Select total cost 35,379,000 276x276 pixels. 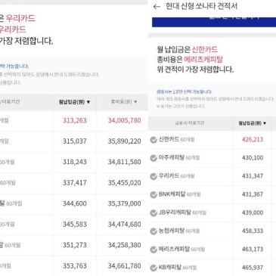click(x=124, y=203)
